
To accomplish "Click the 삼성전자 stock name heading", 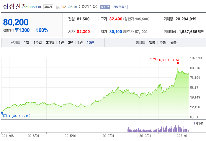I will coord(15,6).
